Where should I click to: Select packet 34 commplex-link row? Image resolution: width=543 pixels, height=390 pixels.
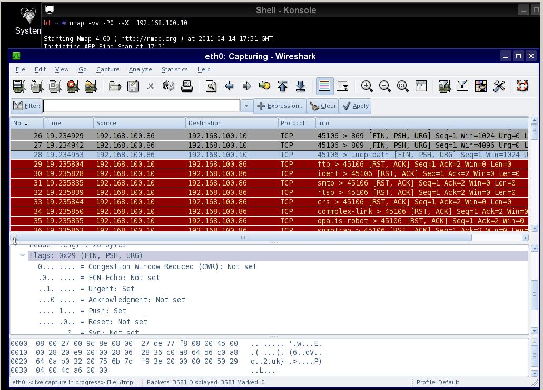click(270, 212)
